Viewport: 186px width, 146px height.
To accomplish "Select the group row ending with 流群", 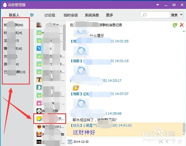I will 50,111.
